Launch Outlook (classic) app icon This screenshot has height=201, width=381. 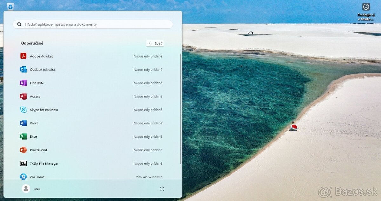(x=23, y=70)
